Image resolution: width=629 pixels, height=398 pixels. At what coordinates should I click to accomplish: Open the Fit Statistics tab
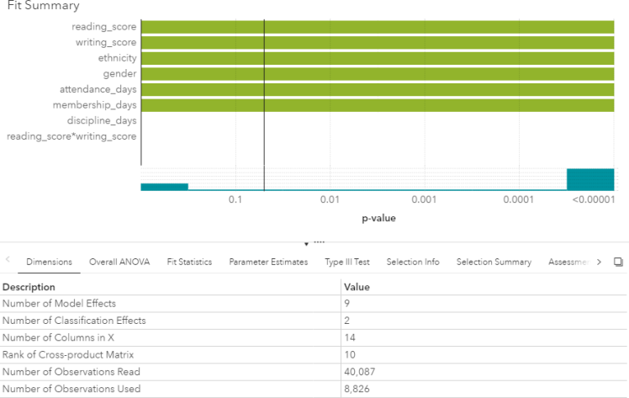click(x=189, y=262)
